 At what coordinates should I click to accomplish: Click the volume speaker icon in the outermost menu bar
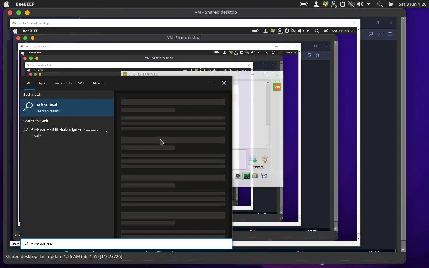[x=360, y=4]
